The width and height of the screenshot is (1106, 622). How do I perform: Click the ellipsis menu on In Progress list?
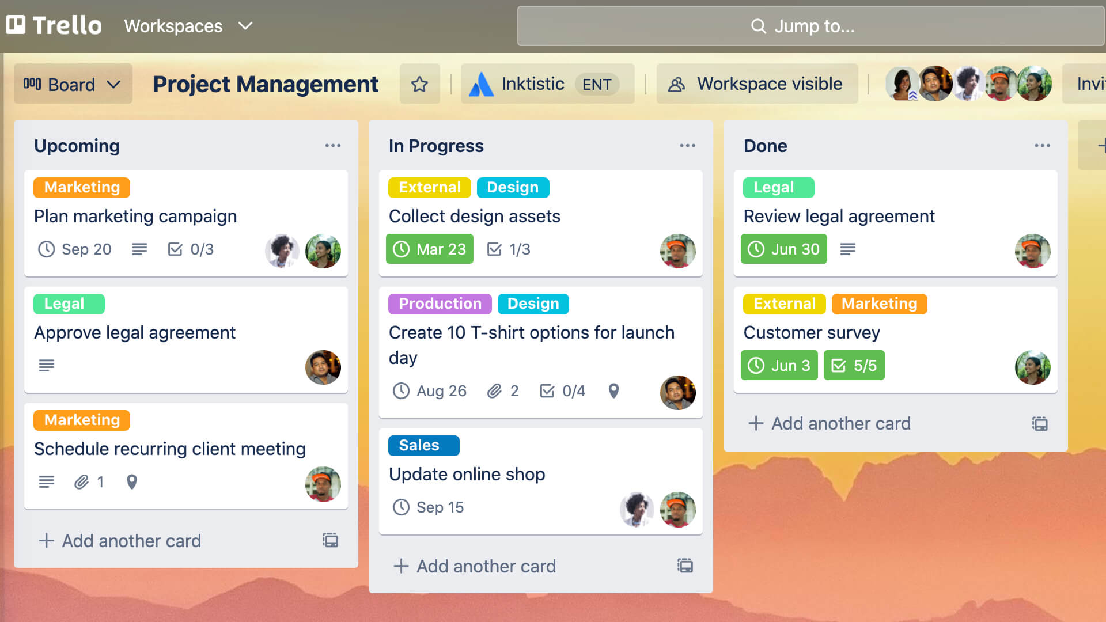(x=687, y=145)
